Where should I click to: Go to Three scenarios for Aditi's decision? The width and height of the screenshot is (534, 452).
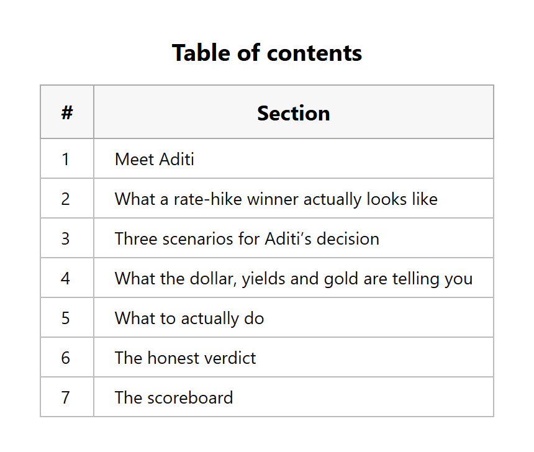point(247,238)
